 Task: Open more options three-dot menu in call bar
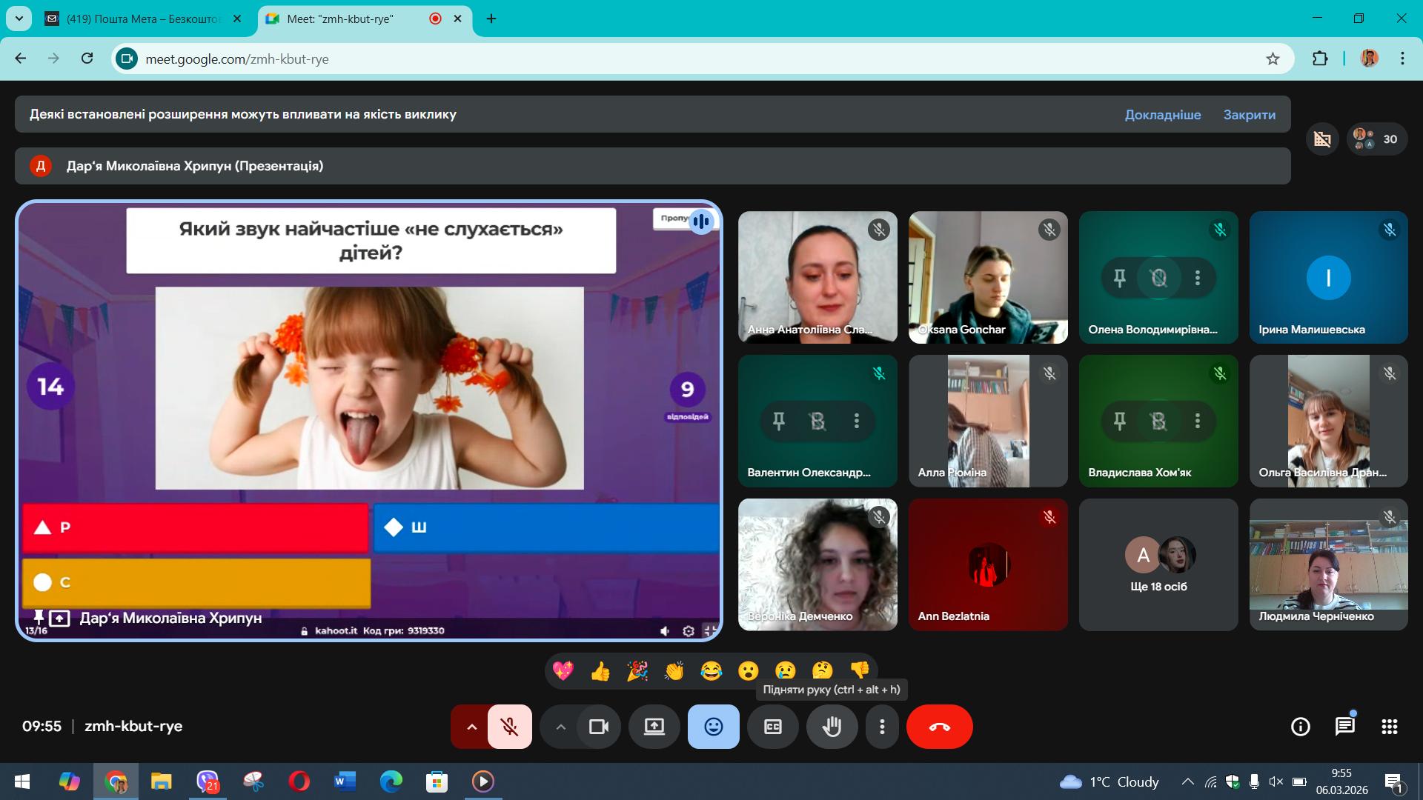pos(881,727)
